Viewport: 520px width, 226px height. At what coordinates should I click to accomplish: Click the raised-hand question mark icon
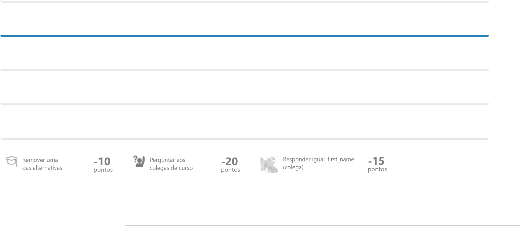point(139,161)
